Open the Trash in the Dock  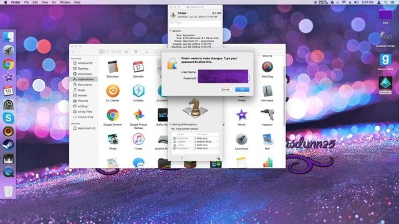[8, 191]
